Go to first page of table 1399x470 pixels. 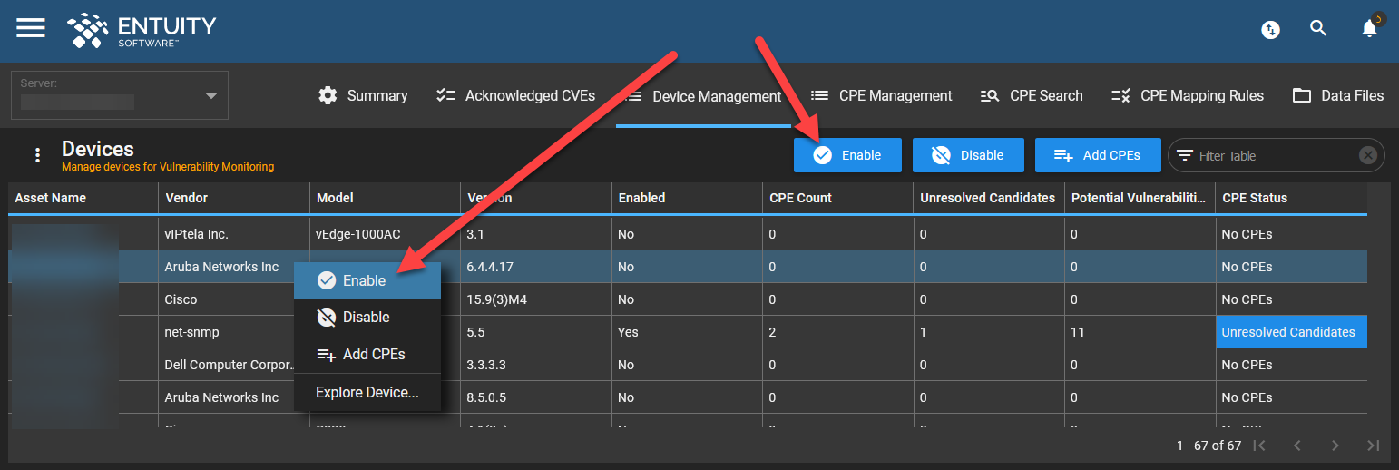1258,446
